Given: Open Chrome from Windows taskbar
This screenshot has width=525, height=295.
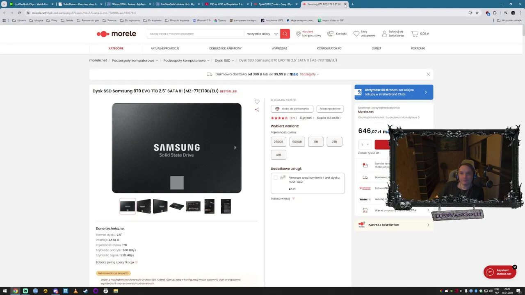Looking at the screenshot, I should 15,291.
